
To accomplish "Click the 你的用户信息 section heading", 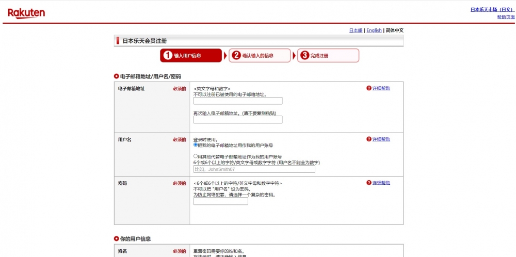I will [x=135, y=239].
